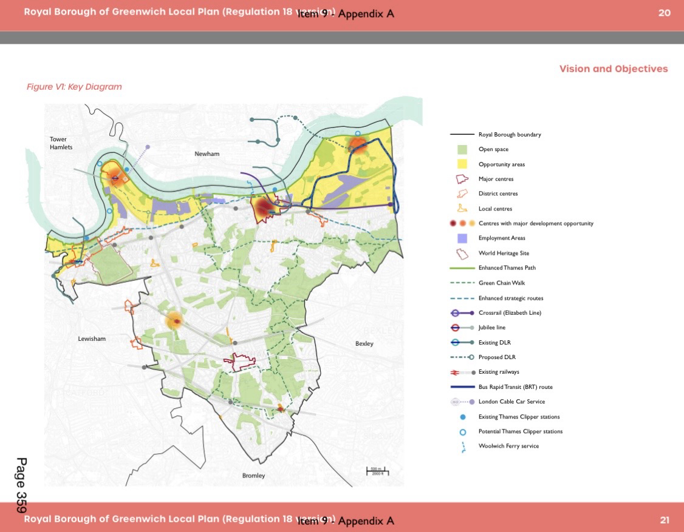Select the purple Employment Areas swatch
The image size is (684, 532).
462,238
